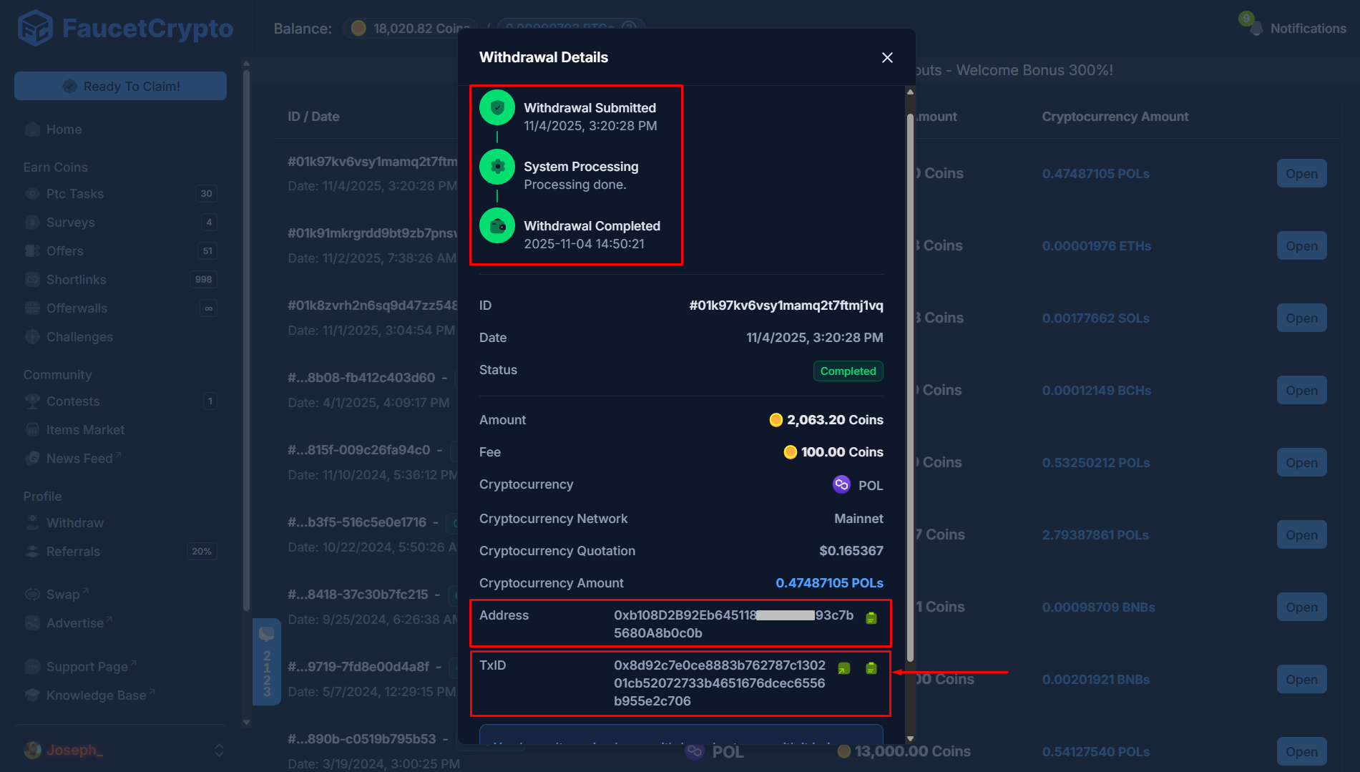Viewport: 1360px width, 772px height.
Task: Open the vertical feedback tab on the left
Action: 267,662
